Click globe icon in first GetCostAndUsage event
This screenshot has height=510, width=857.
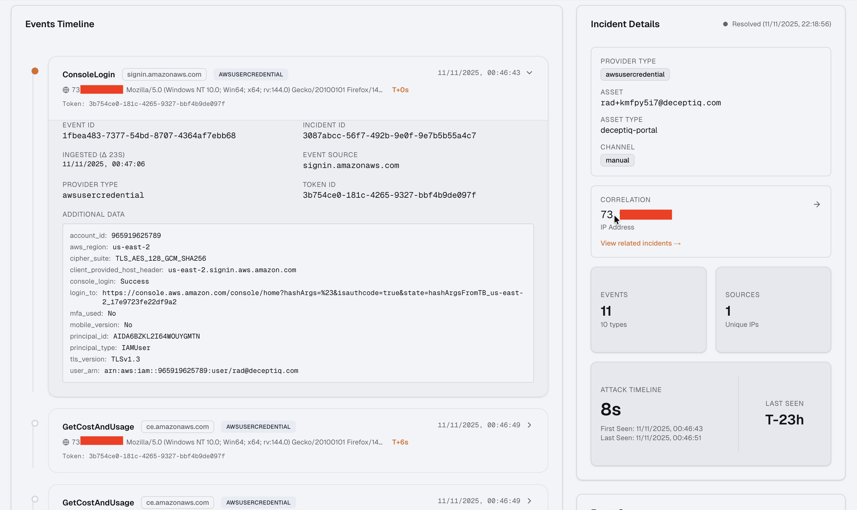(66, 442)
